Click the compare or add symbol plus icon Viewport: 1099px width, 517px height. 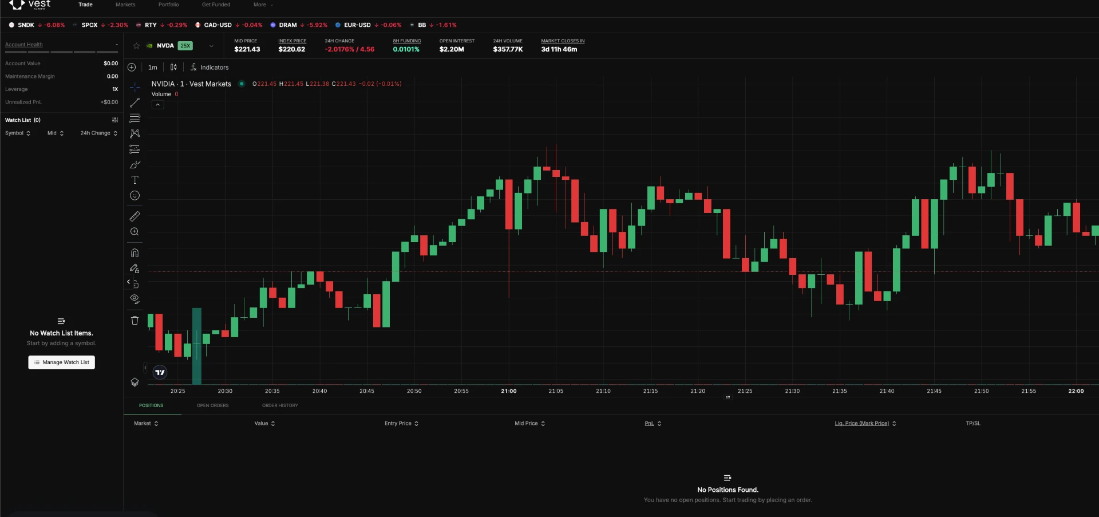click(x=132, y=67)
